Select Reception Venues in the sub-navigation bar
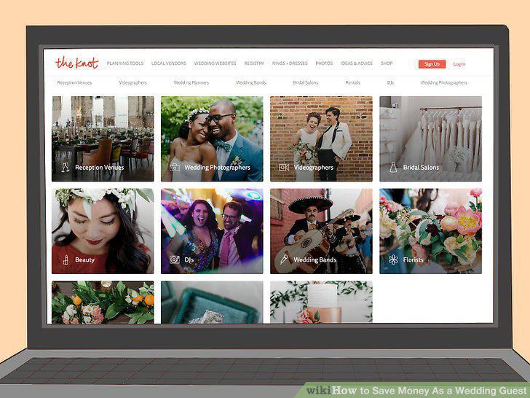530x398 pixels. pos(74,82)
